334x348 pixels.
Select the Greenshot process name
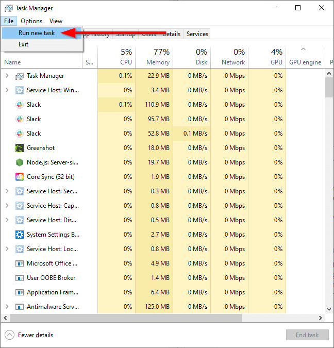pos(41,148)
